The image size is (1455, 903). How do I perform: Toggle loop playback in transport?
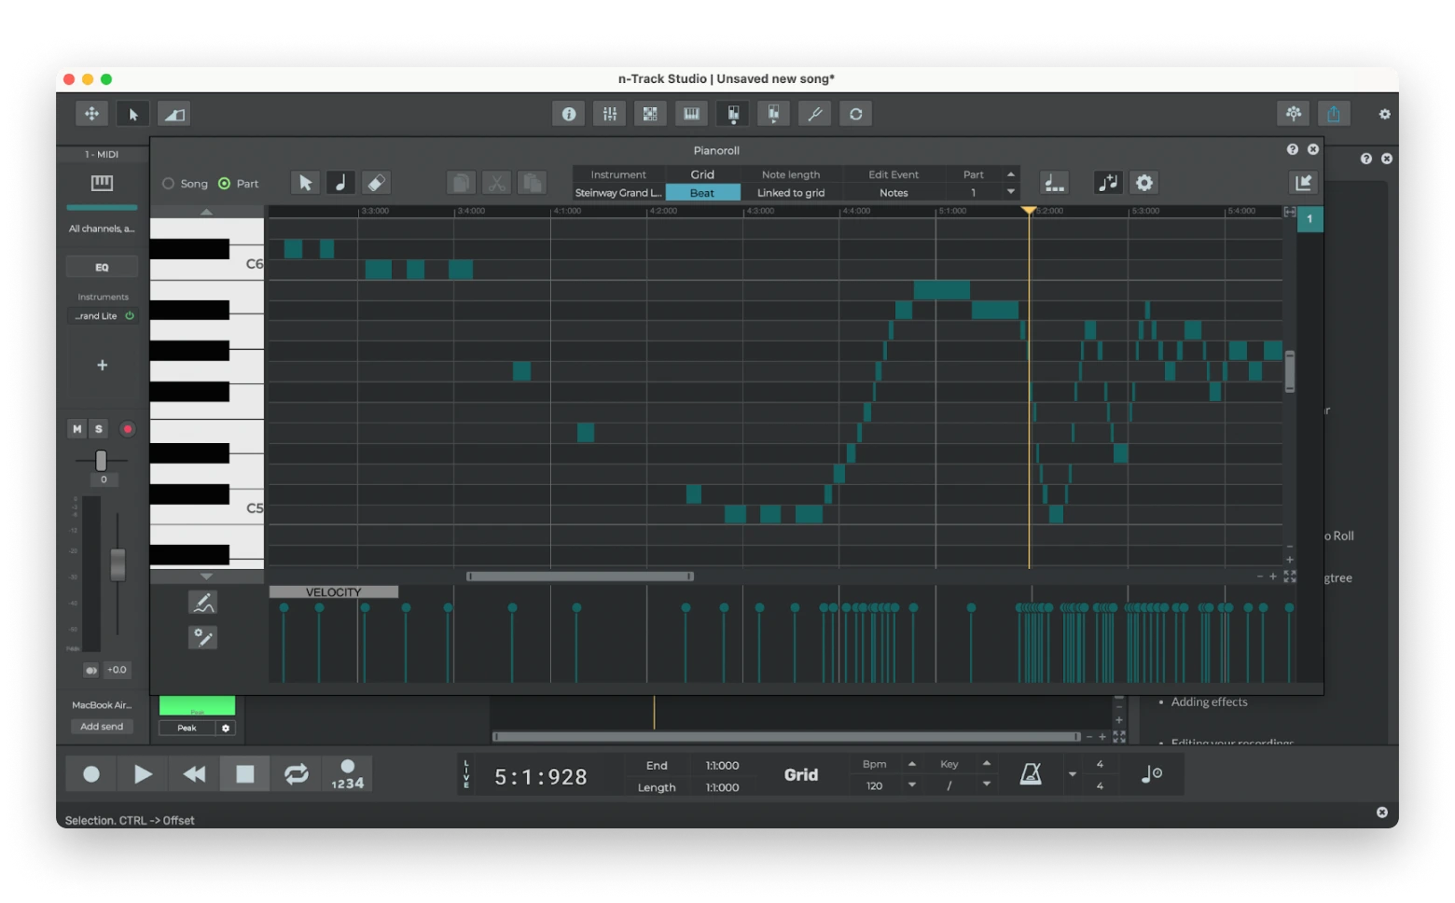pos(296,774)
